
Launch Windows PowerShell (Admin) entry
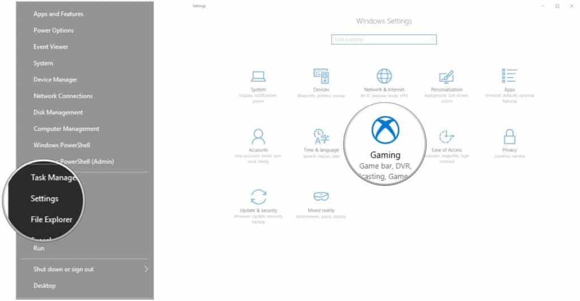87,162
